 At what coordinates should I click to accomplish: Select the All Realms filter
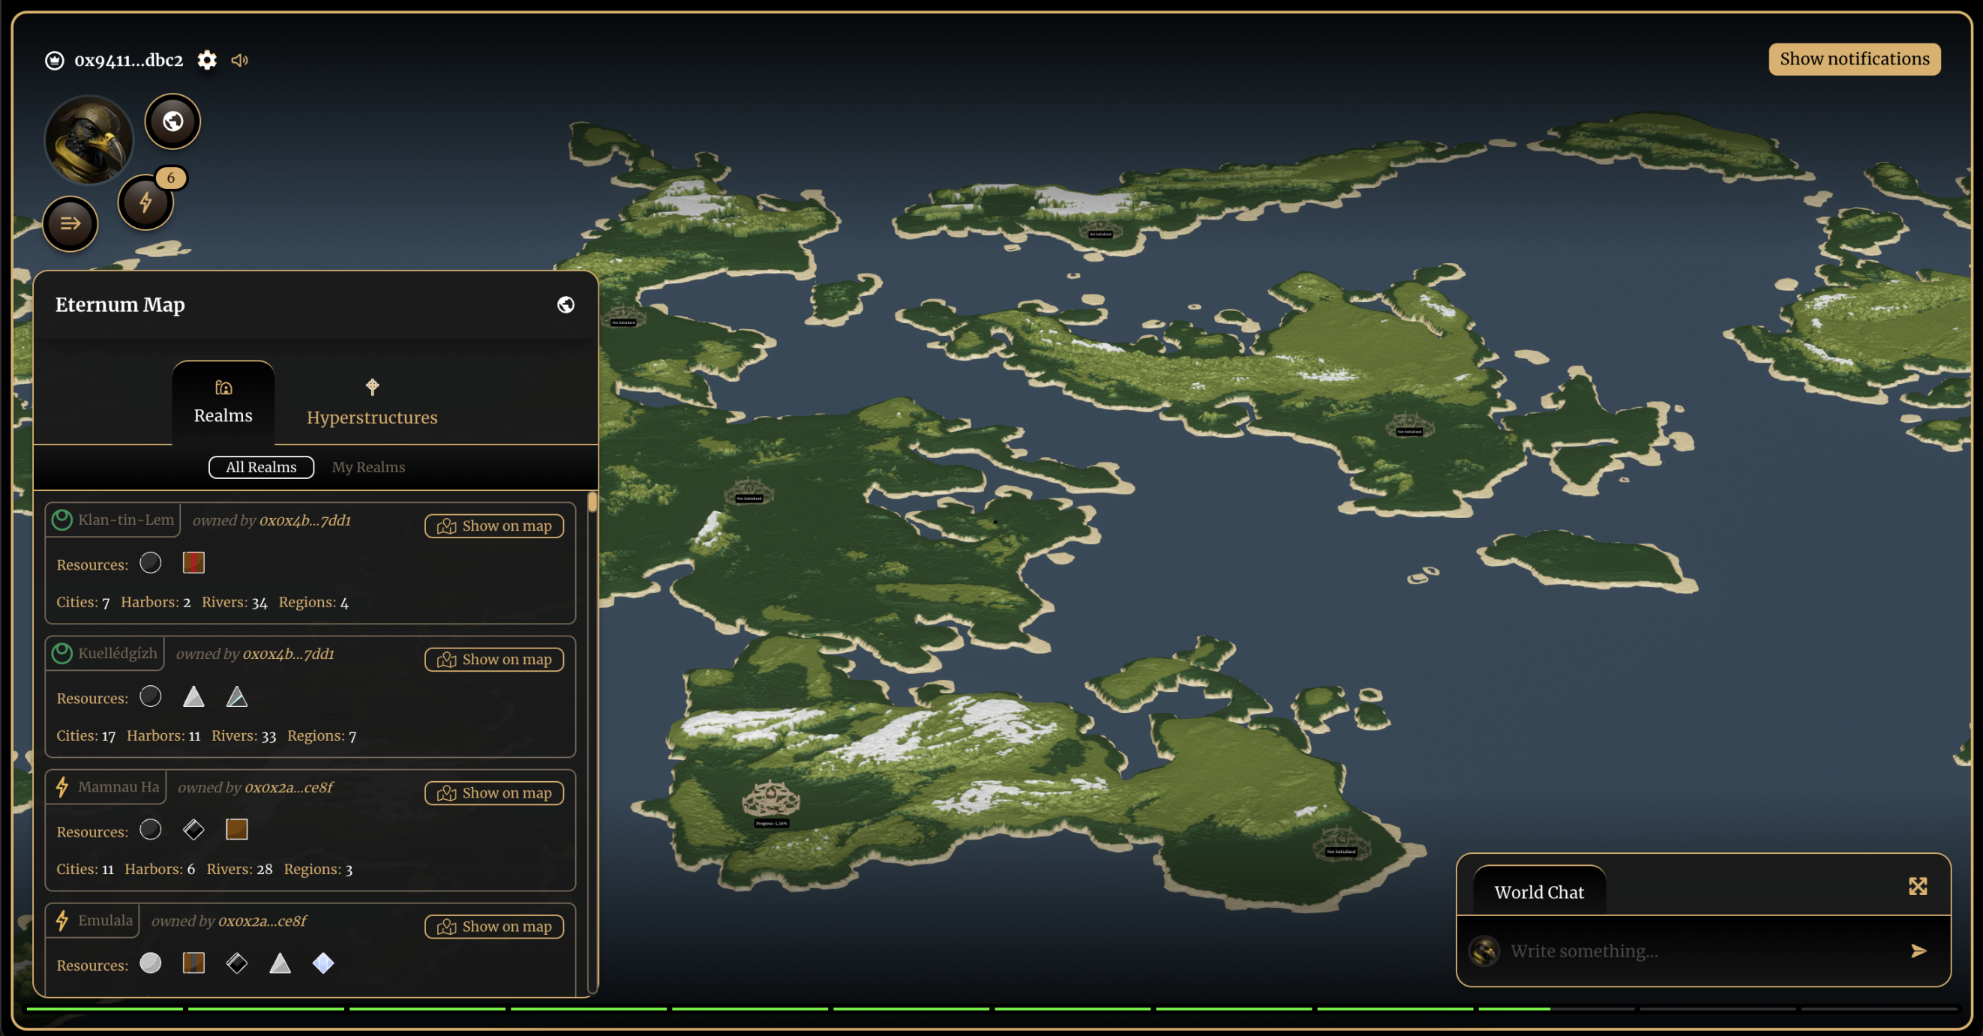pyautogui.click(x=261, y=467)
